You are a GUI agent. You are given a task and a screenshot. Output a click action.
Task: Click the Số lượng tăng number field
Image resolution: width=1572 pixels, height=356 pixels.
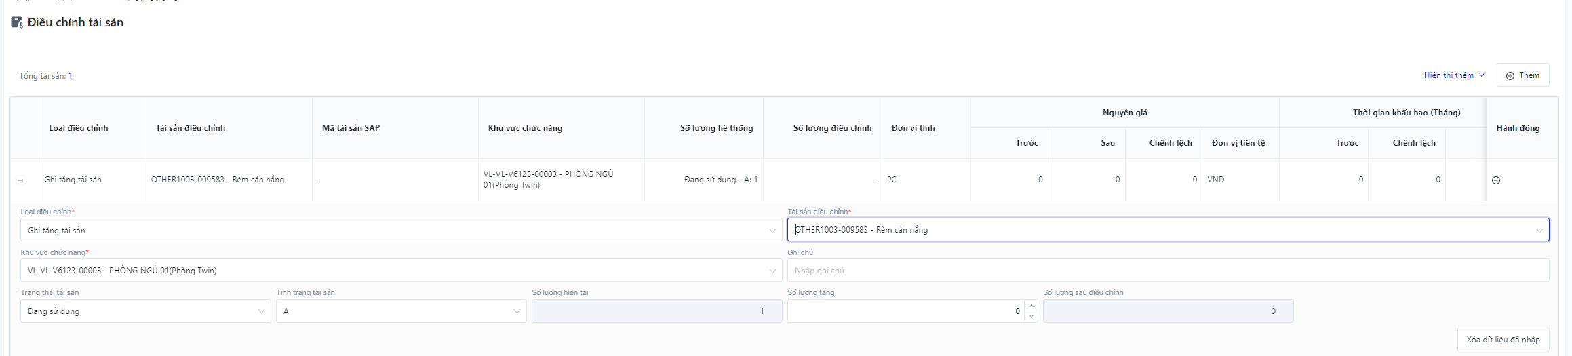click(x=905, y=311)
